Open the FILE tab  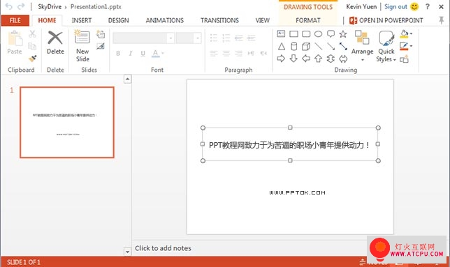15,20
